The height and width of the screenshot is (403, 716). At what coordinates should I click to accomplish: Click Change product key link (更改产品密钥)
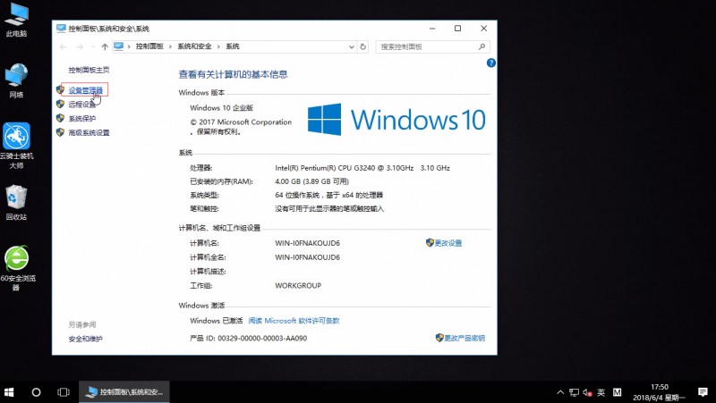[x=465, y=338]
